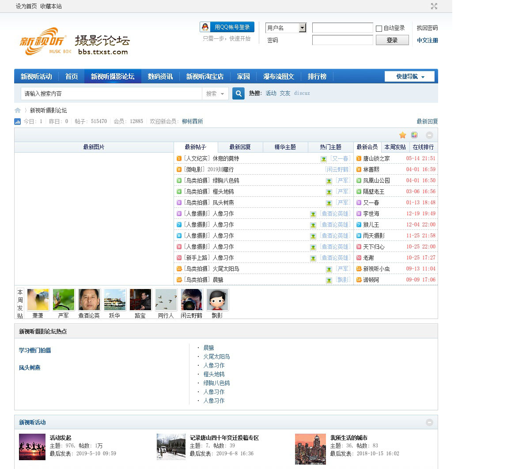Click the magnifier search button

[238, 94]
